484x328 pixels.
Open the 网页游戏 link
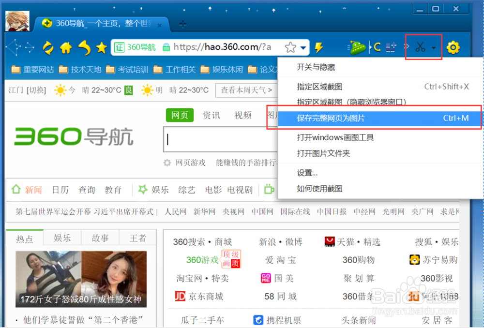click(x=190, y=163)
